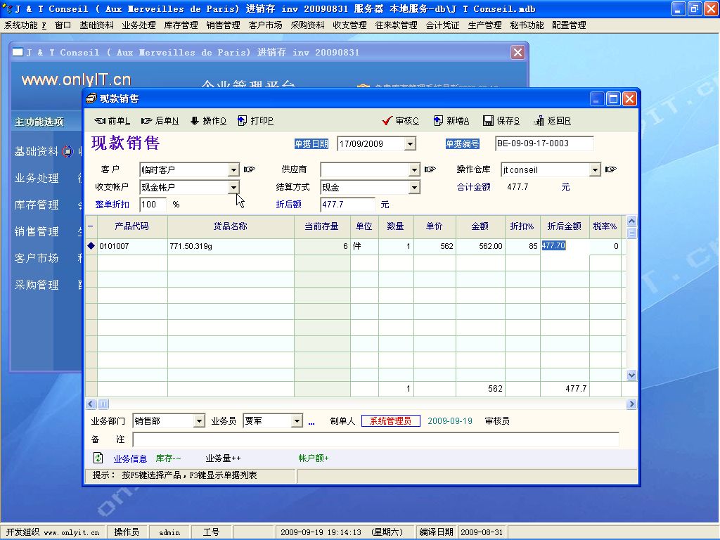Click the ellipsis button next to 业务员

311,422
